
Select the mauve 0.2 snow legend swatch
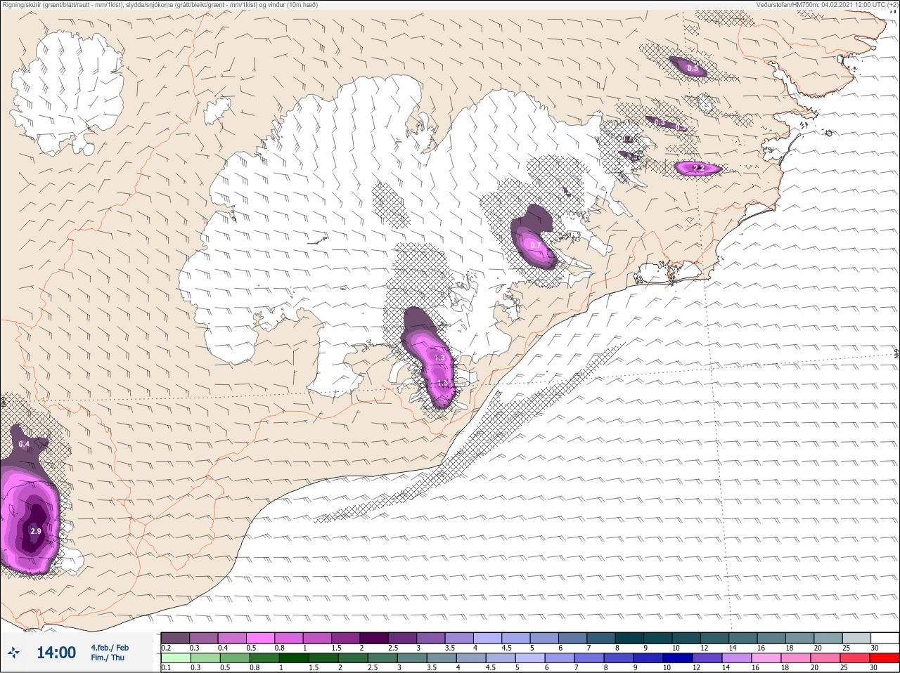click(175, 638)
